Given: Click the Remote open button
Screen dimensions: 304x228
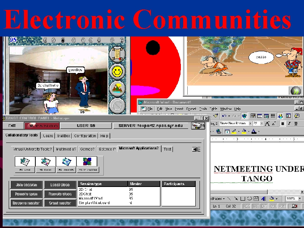Looking at the screenshot, I should click(26, 194).
